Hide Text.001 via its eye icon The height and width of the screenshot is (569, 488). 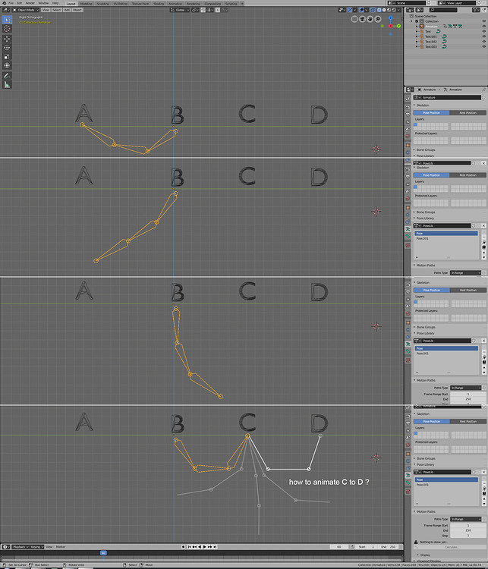click(x=484, y=36)
